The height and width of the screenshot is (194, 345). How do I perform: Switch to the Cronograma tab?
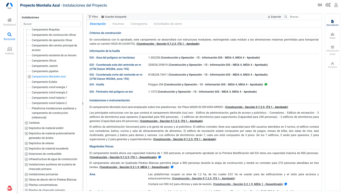pyautogui.click(x=139, y=24)
